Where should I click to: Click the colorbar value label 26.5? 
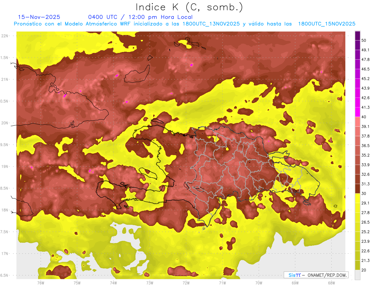coord(365,222)
